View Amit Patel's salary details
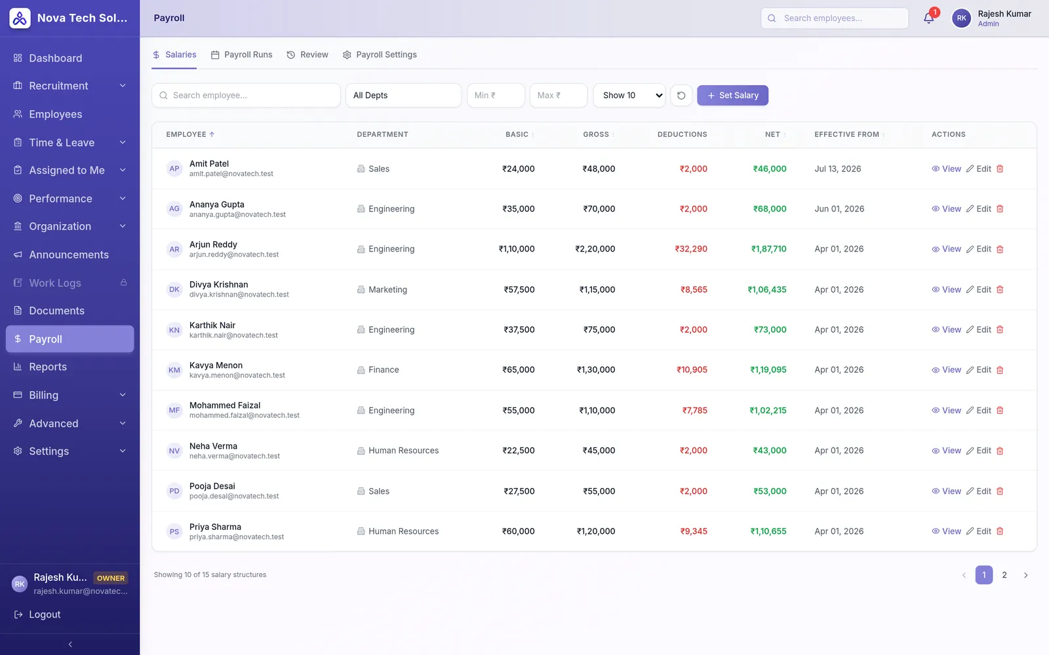This screenshot has height=655, width=1049. pyautogui.click(x=946, y=169)
